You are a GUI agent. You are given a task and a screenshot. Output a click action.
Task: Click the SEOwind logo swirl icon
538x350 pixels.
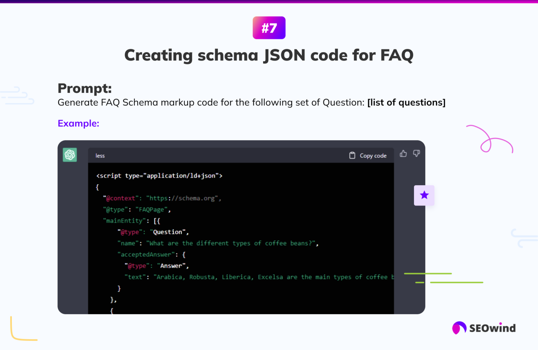point(459,328)
